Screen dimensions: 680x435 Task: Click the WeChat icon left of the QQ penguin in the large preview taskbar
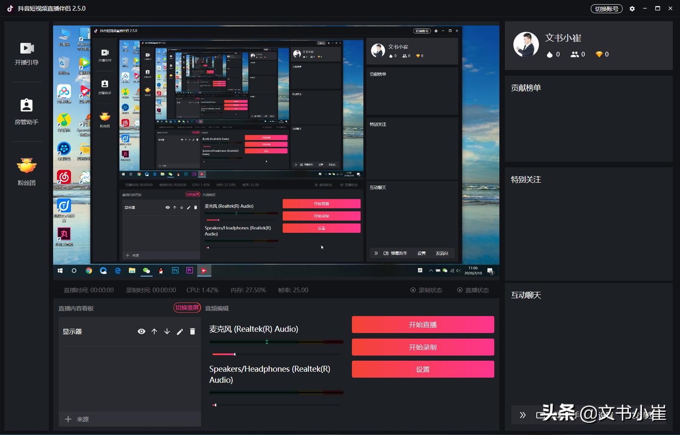(147, 271)
